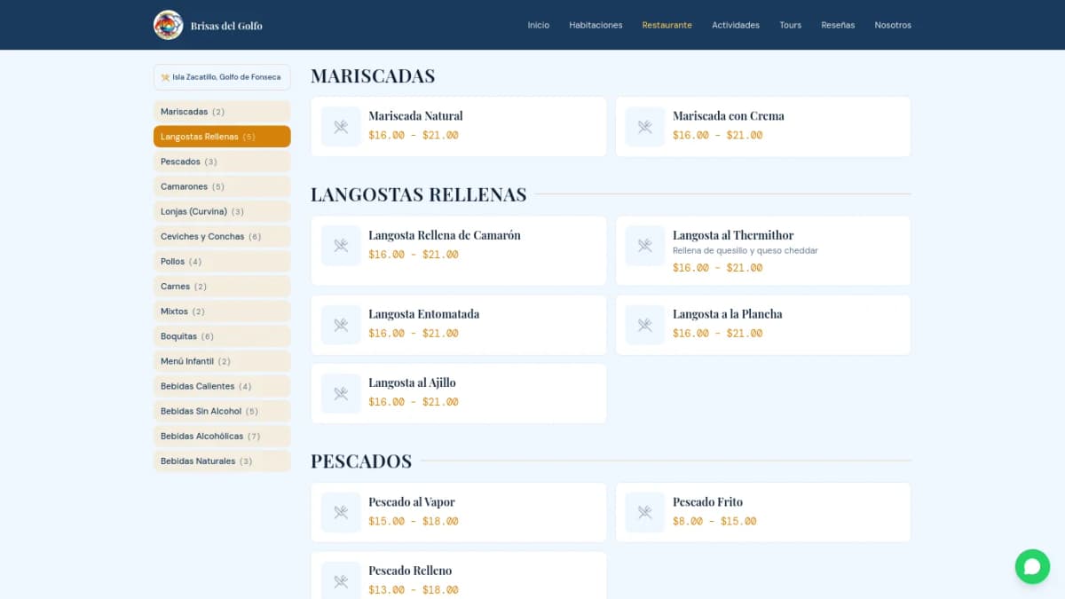Image resolution: width=1065 pixels, height=599 pixels.
Task: Click the MARISCADAS section heading
Action: tap(373, 76)
